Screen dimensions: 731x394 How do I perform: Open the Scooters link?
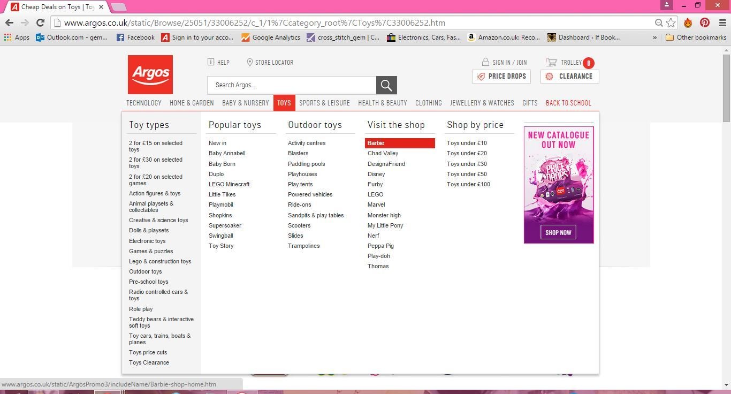point(299,225)
